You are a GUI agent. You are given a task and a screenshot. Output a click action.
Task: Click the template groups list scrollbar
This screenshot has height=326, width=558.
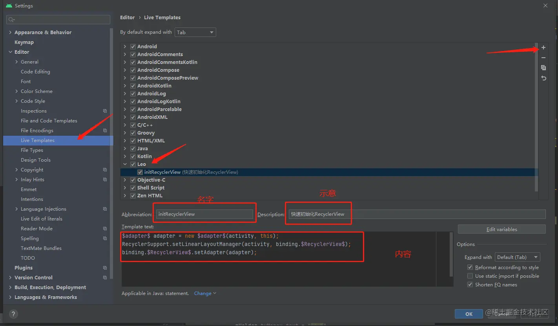pos(536,117)
